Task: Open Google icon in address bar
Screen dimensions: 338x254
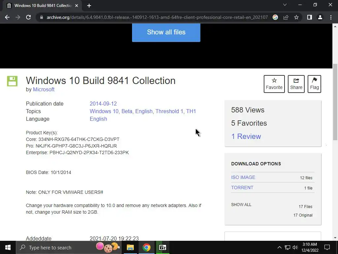Action: pyautogui.click(x=275, y=17)
